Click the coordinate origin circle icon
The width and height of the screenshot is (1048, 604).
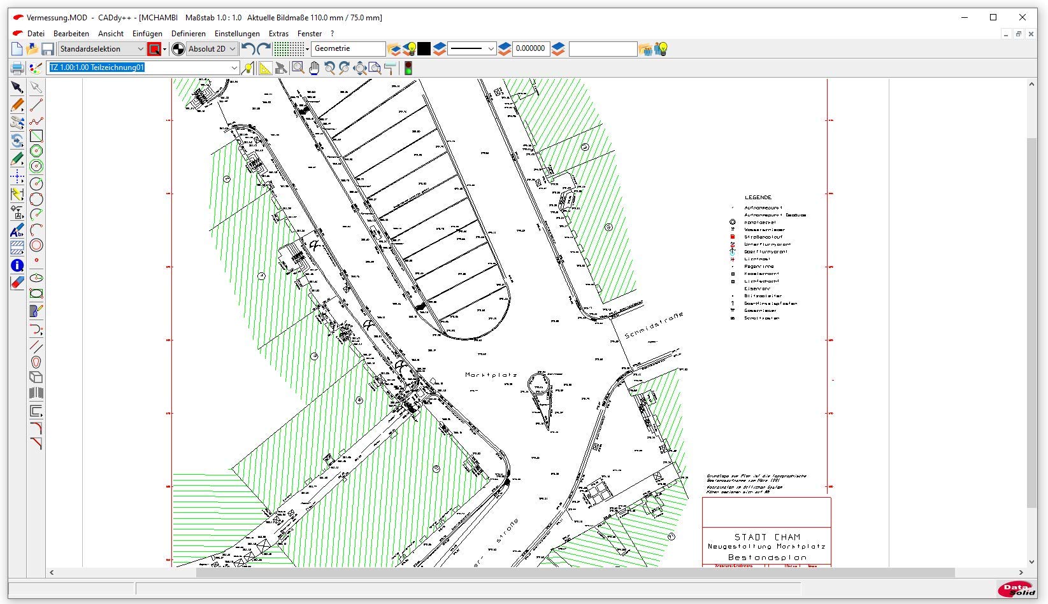[178, 49]
